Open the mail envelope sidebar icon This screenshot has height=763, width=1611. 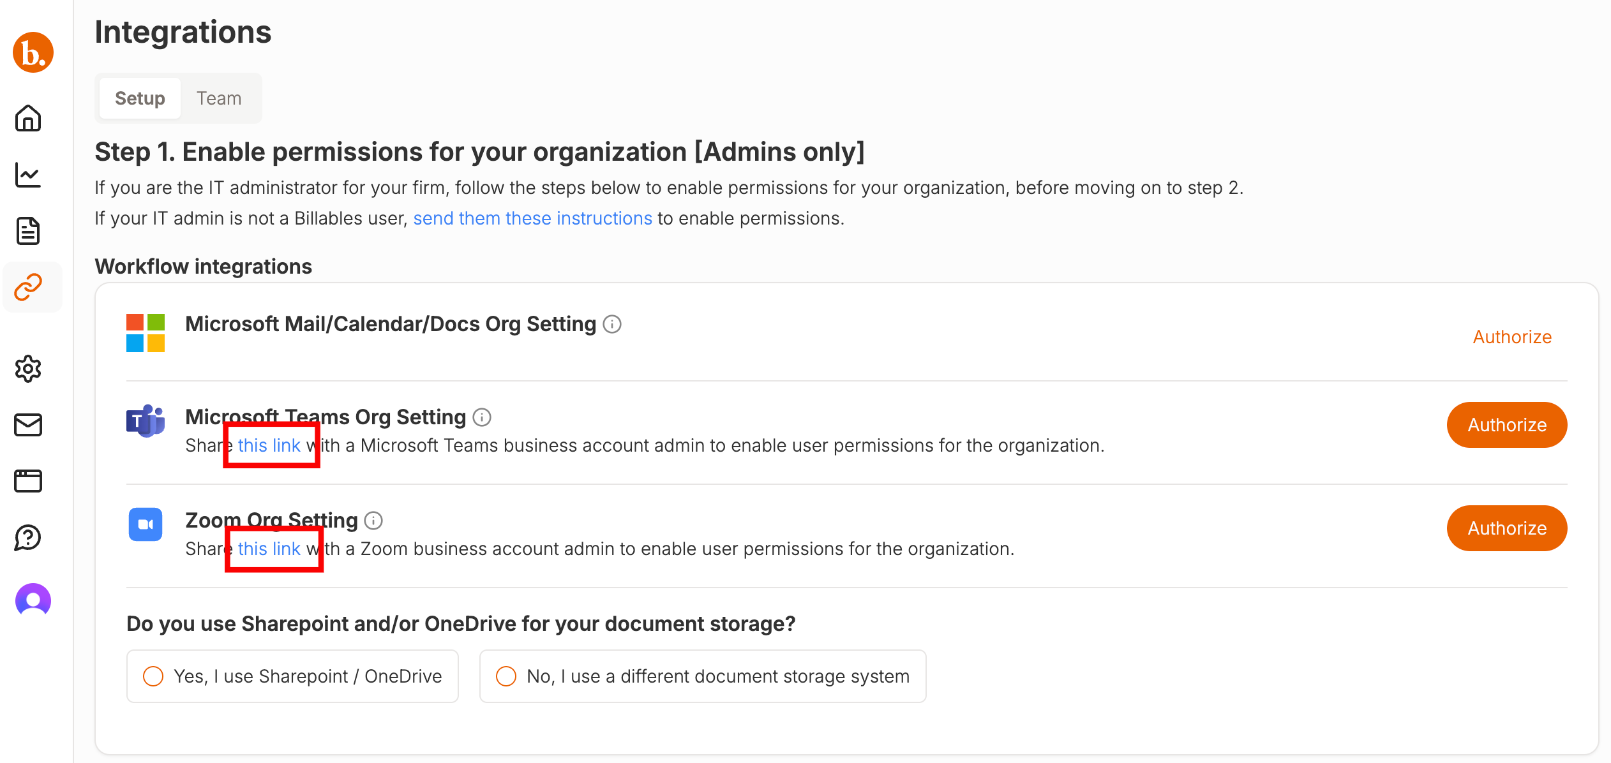point(28,425)
